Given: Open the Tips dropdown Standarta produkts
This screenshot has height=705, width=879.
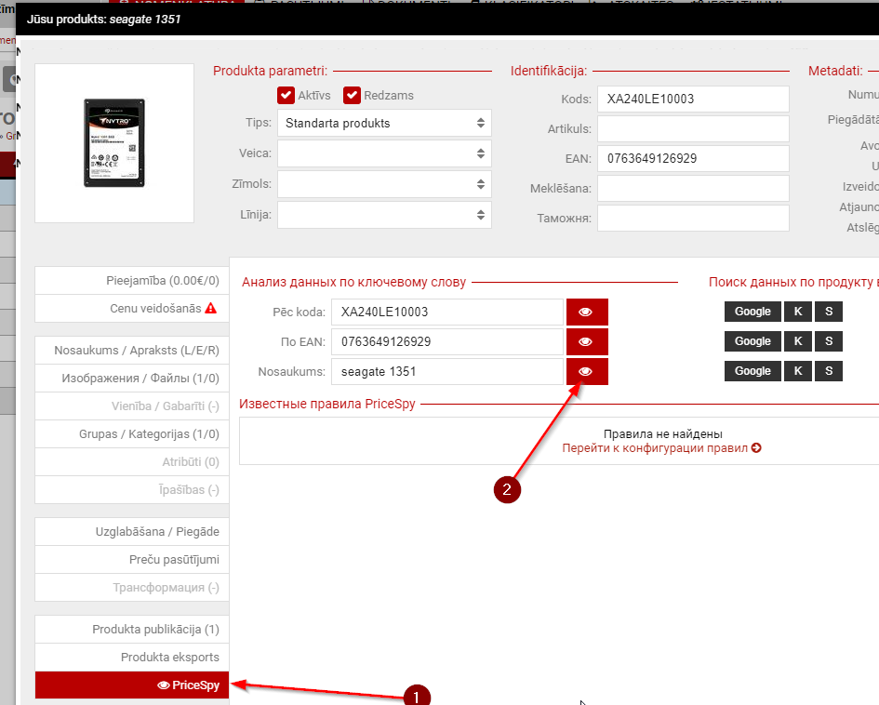Looking at the screenshot, I should click(x=384, y=123).
